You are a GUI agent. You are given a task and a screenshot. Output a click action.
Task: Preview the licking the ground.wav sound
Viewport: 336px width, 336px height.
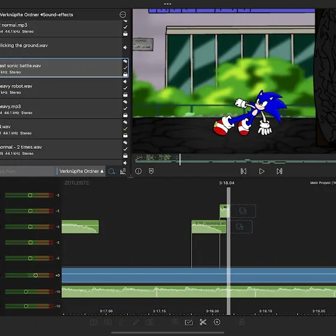coord(125,47)
